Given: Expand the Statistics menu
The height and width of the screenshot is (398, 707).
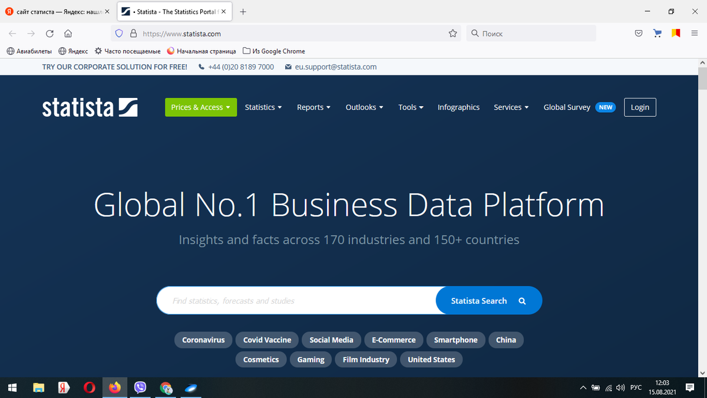Looking at the screenshot, I should pyautogui.click(x=263, y=107).
